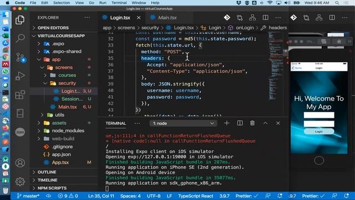Select the TERMINAL panel tab

[x=115, y=123]
